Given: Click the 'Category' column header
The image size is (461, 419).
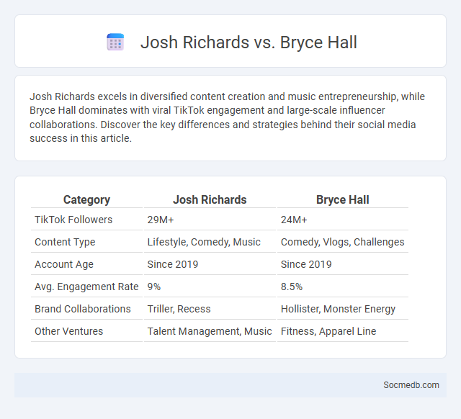Looking at the screenshot, I should [86, 200].
